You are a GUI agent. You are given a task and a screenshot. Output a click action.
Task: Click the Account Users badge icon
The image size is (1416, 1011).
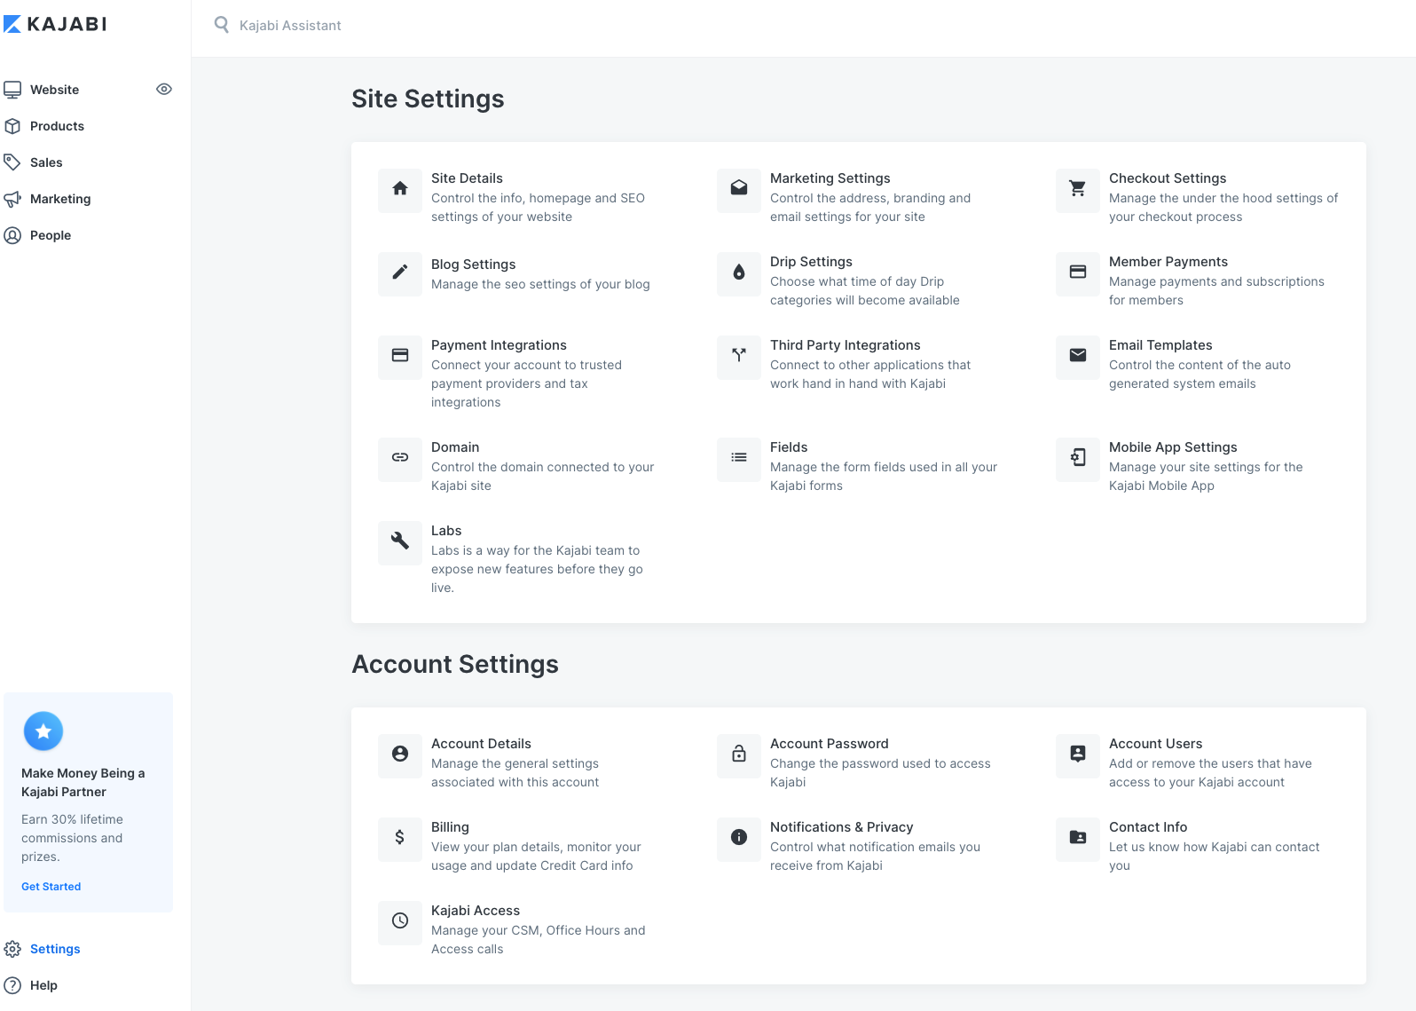pyautogui.click(x=1078, y=754)
